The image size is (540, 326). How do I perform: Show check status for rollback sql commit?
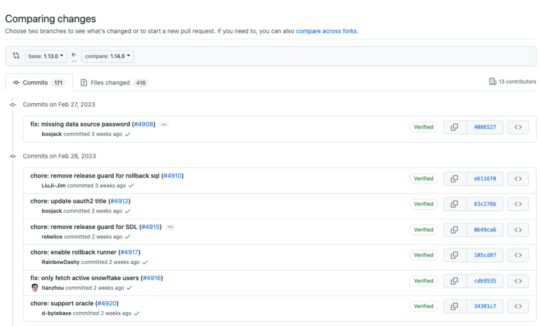pos(131,185)
